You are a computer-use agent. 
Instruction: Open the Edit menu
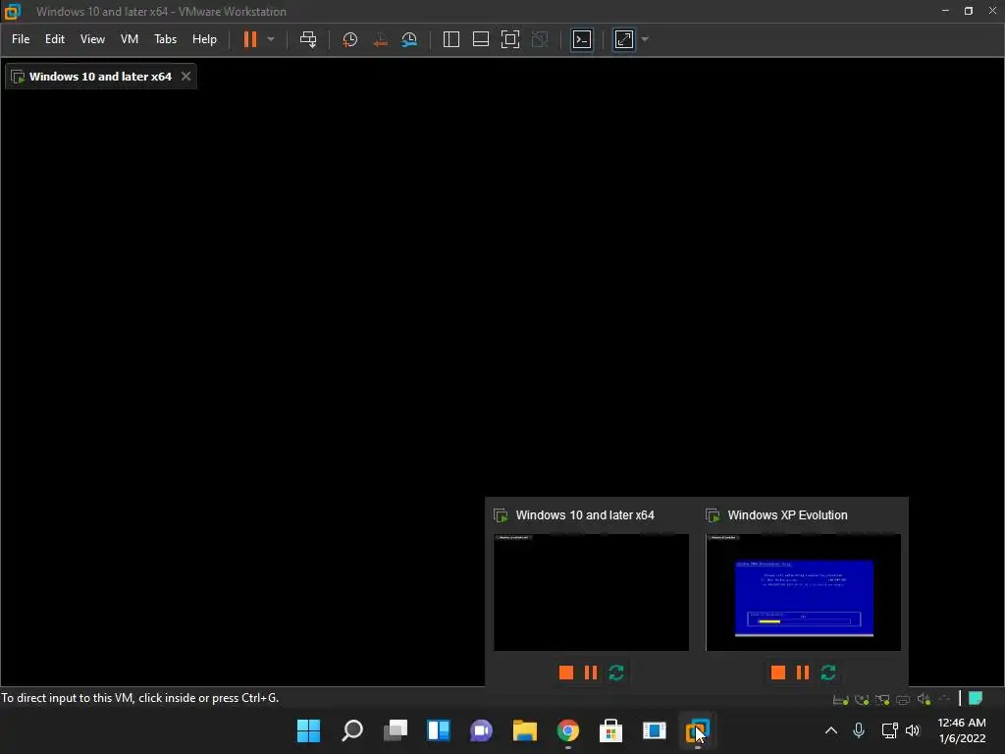click(55, 39)
